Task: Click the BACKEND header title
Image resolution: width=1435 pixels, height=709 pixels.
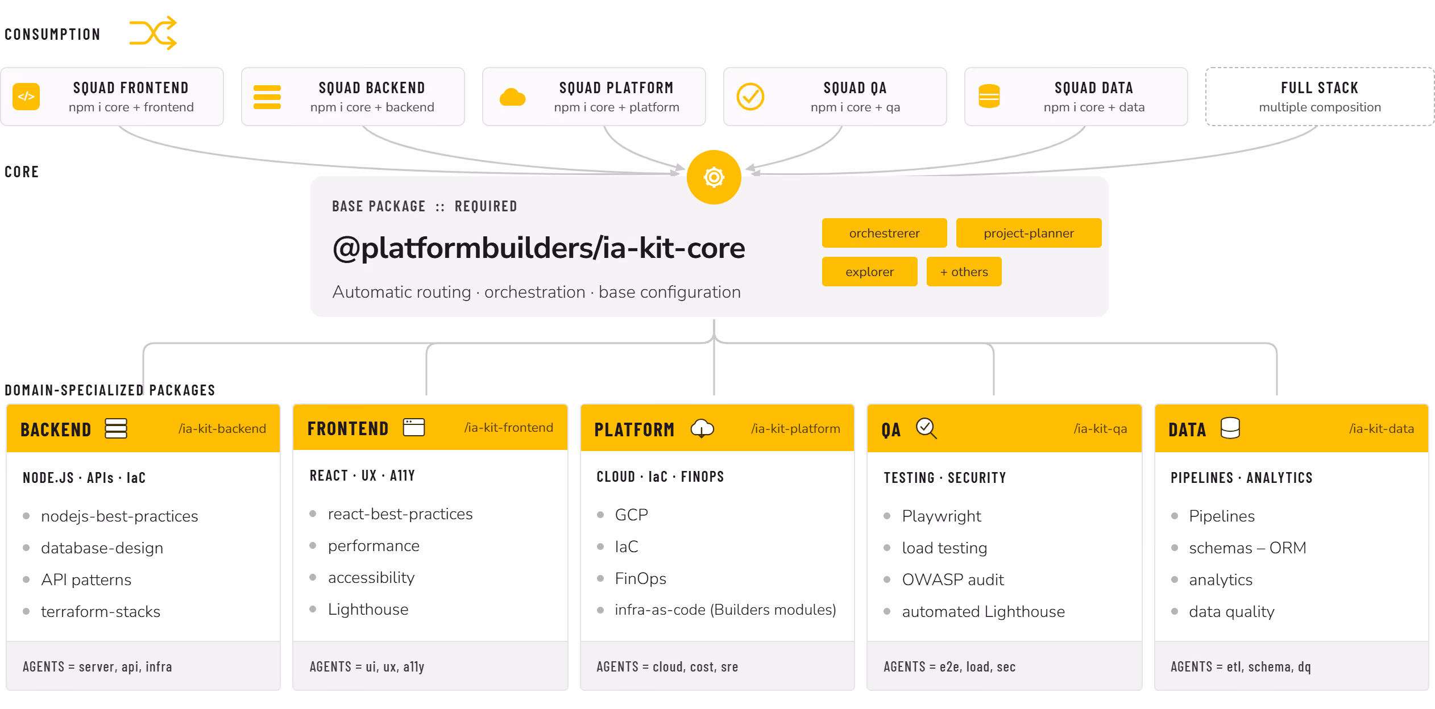Action: [56, 429]
